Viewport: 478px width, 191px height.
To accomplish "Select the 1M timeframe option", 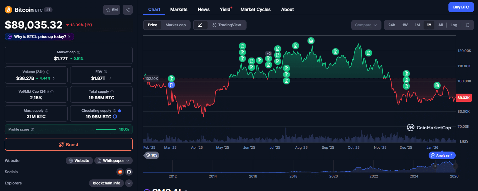I will tap(417, 25).
